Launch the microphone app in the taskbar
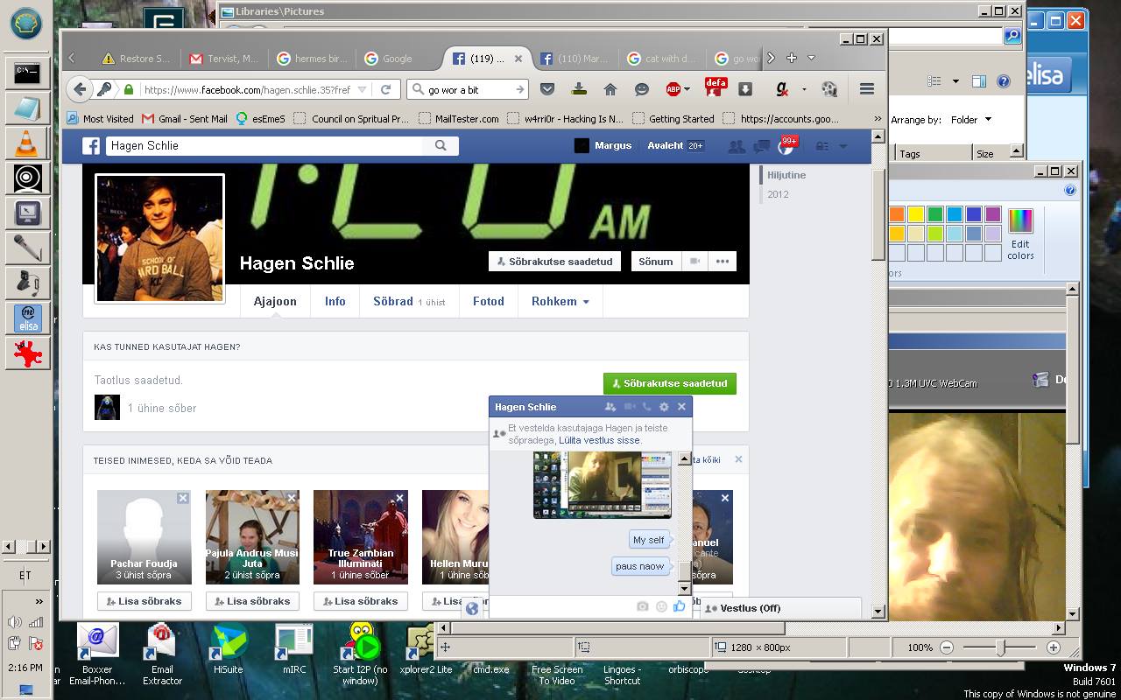The width and height of the screenshot is (1121, 700). [27, 248]
